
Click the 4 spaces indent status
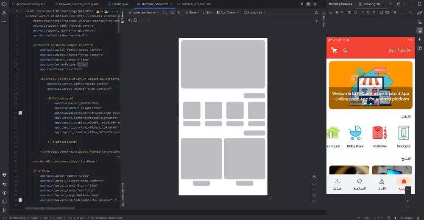[407, 218]
